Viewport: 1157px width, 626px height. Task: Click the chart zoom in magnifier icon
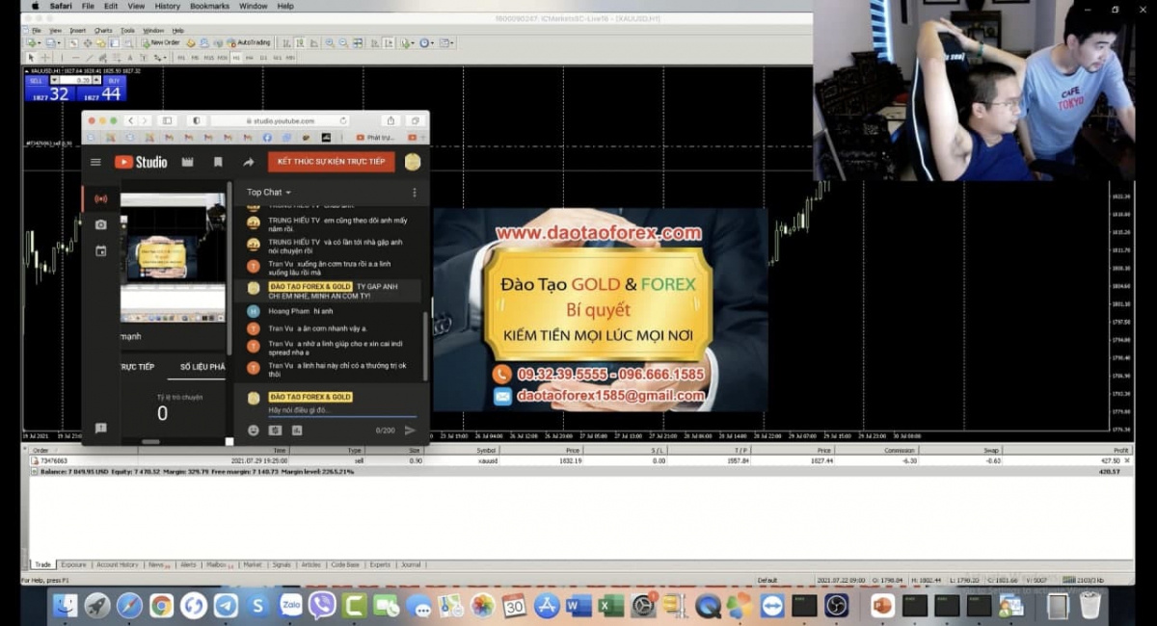click(x=330, y=43)
